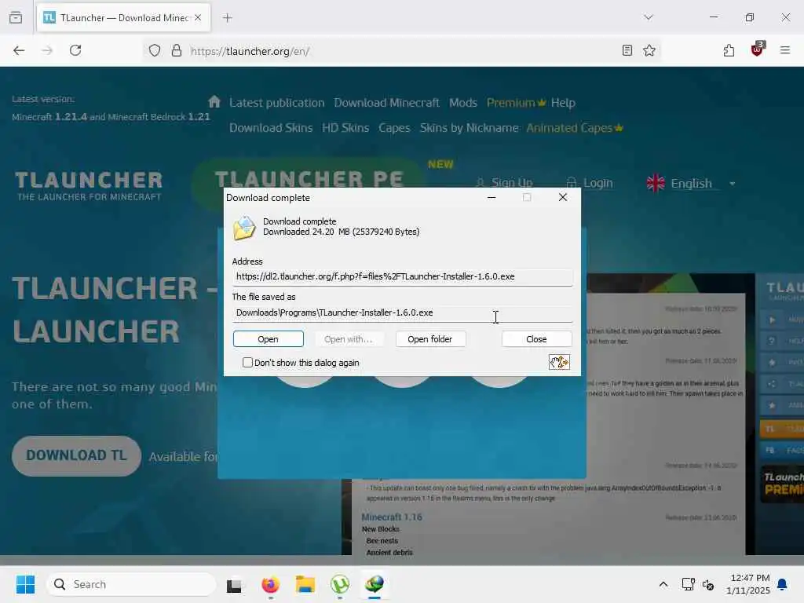Expand the English language dropdown
The width and height of the screenshot is (804, 603).
pos(691,183)
